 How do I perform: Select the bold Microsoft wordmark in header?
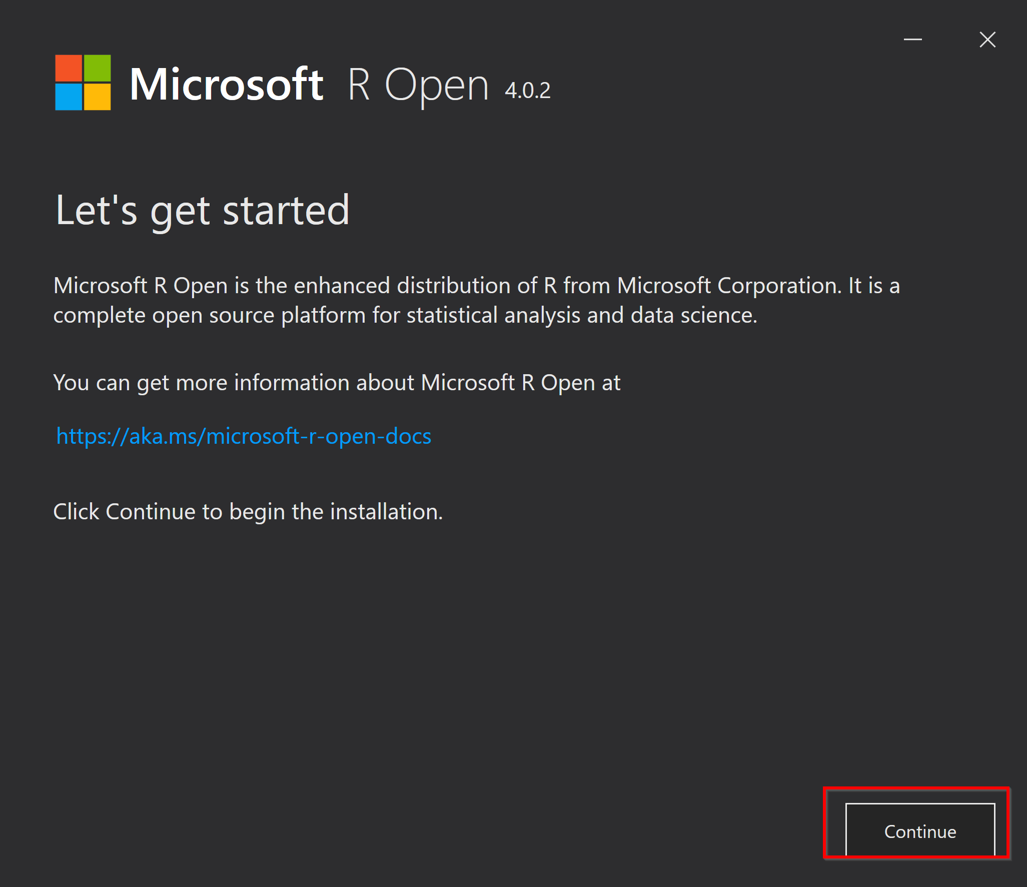coord(227,84)
